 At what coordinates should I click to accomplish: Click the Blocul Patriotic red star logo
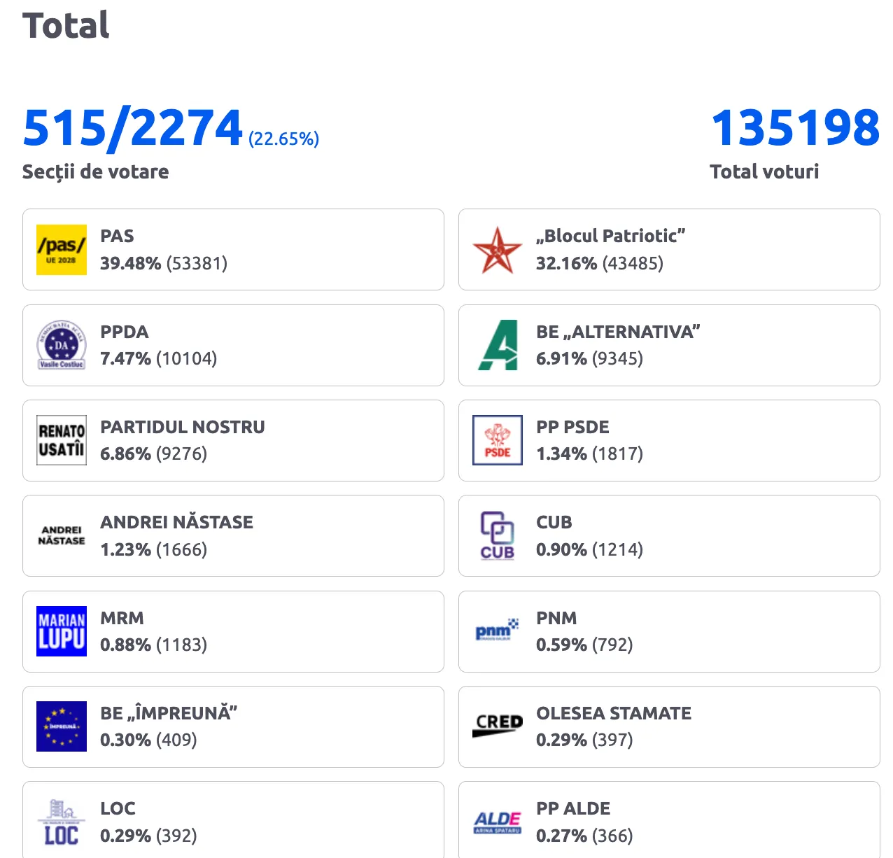[x=498, y=250]
